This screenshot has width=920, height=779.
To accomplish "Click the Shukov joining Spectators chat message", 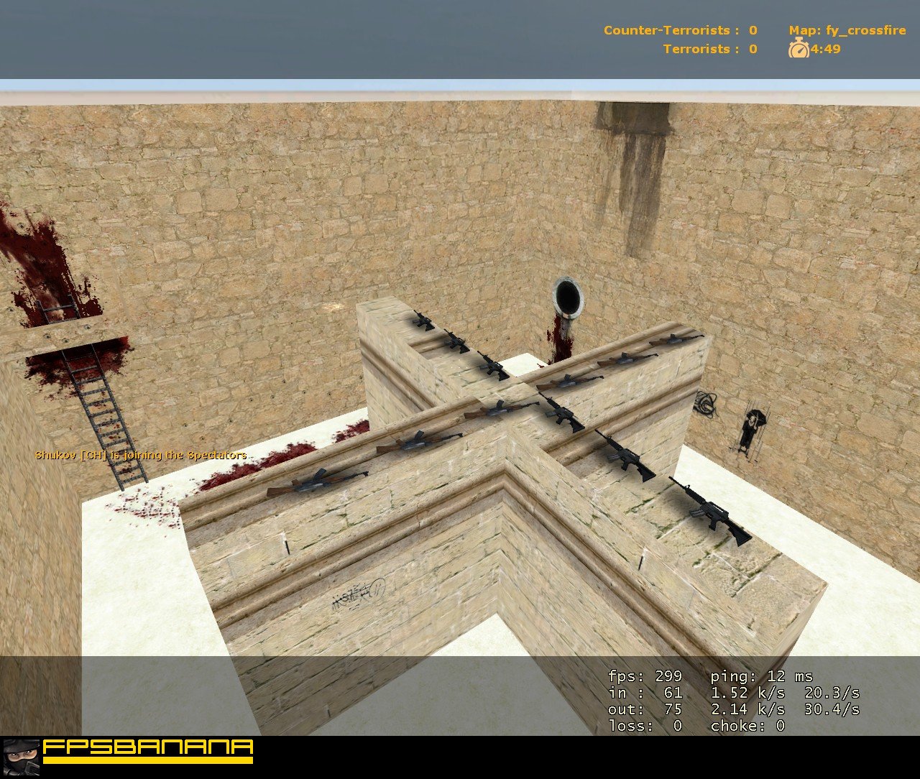I will coord(141,455).
